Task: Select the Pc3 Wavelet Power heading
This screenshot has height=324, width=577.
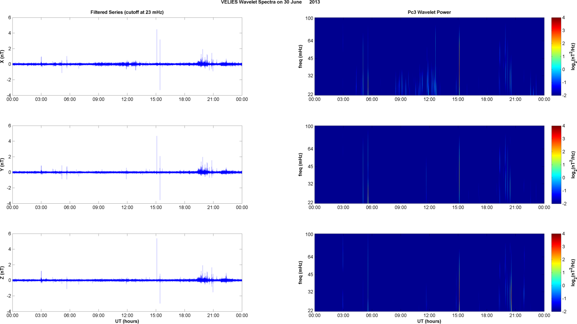Action: (x=429, y=12)
